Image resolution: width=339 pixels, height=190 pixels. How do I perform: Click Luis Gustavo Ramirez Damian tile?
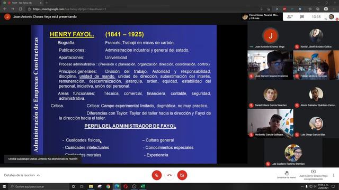[x=293, y=153]
